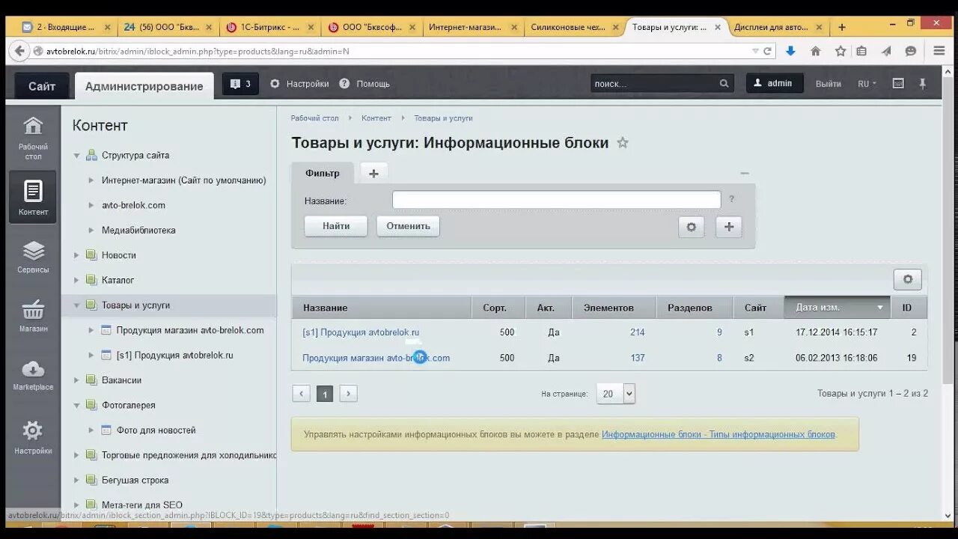Go to previous page arrow in pagination
Viewport: 958px width, 539px height.
click(x=301, y=394)
